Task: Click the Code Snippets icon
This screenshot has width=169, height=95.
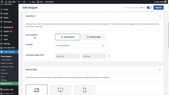Action: (x=1, y=52)
